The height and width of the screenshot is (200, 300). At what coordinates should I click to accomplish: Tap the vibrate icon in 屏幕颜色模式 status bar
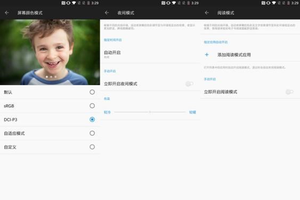pos(68,3)
